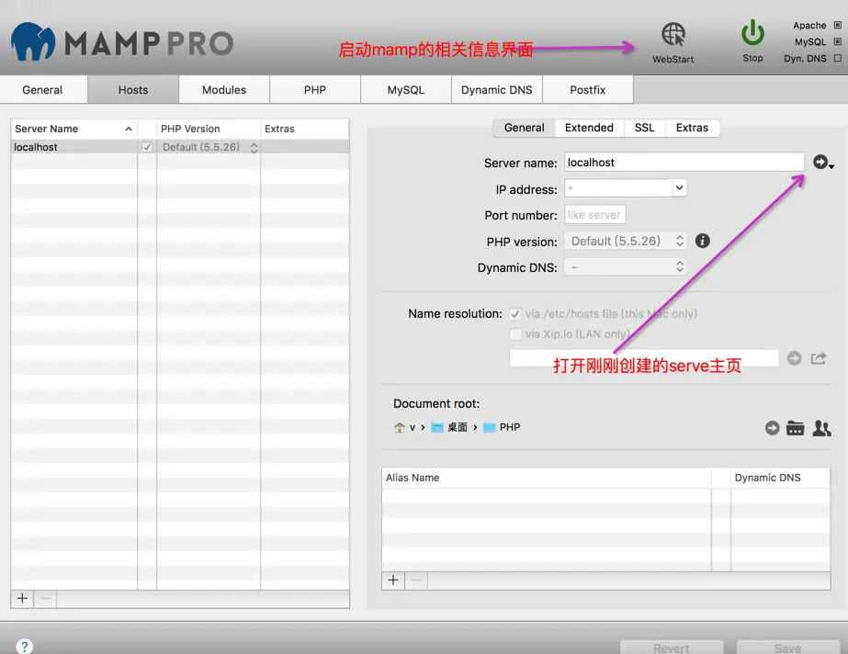Toggle Dyn. DNS checkbox
Screen dimensions: 848x654
click(837, 59)
